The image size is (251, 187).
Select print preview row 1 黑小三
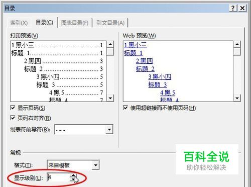tap(57, 45)
